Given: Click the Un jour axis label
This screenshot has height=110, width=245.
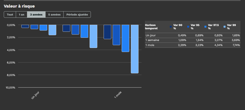Looking at the screenshot, I should tap(35, 95).
